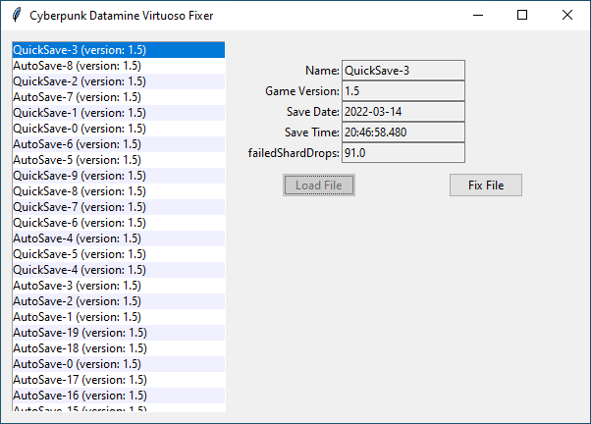Pick QuickSave-8 (version: 1.5) save

pos(119,191)
